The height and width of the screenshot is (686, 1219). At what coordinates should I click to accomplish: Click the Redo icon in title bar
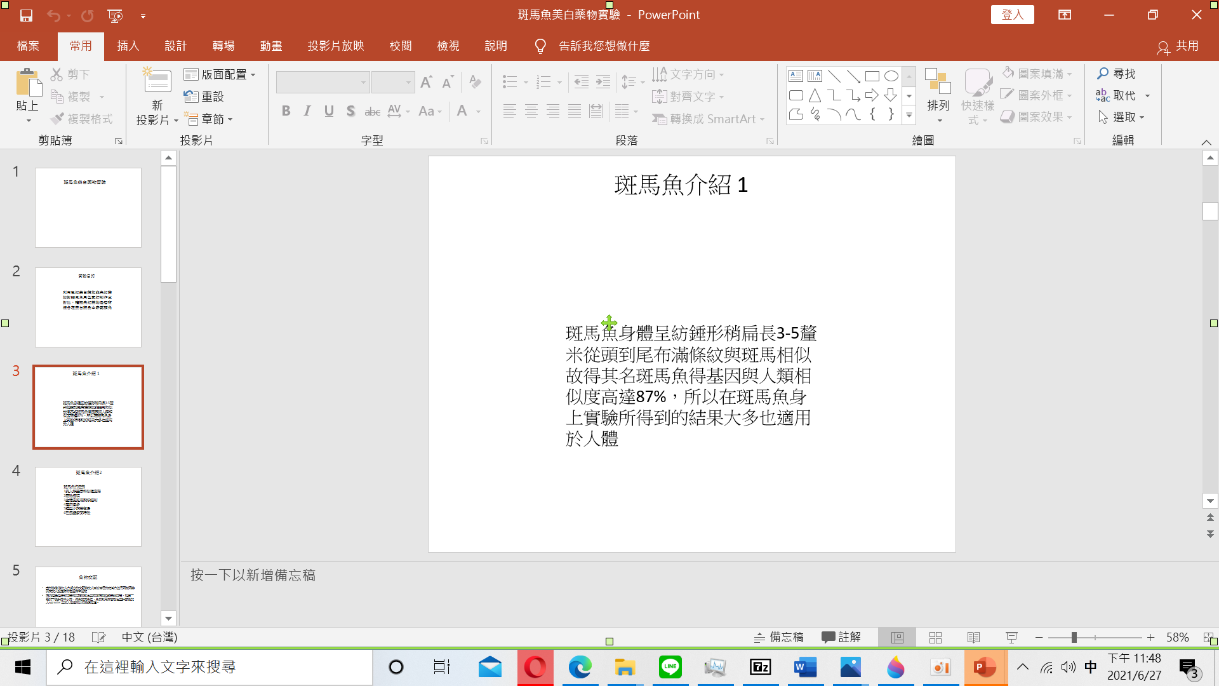click(87, 15)
